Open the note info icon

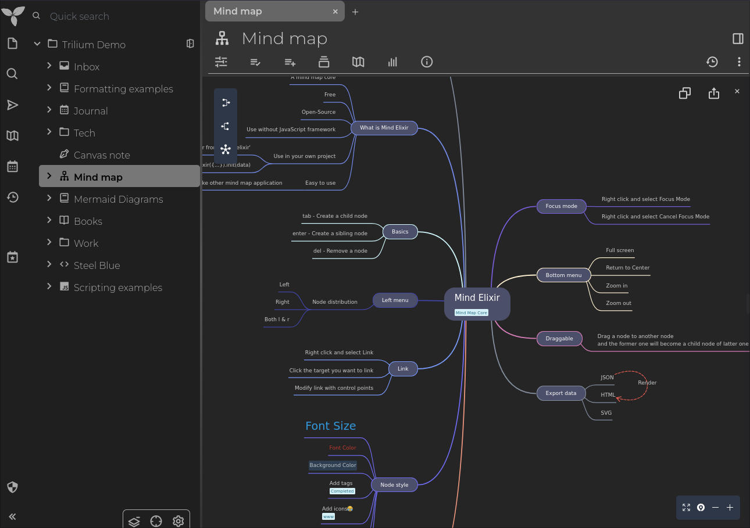427,62
